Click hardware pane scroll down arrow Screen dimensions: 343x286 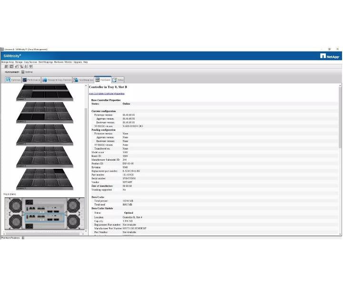tap(86, 231)
